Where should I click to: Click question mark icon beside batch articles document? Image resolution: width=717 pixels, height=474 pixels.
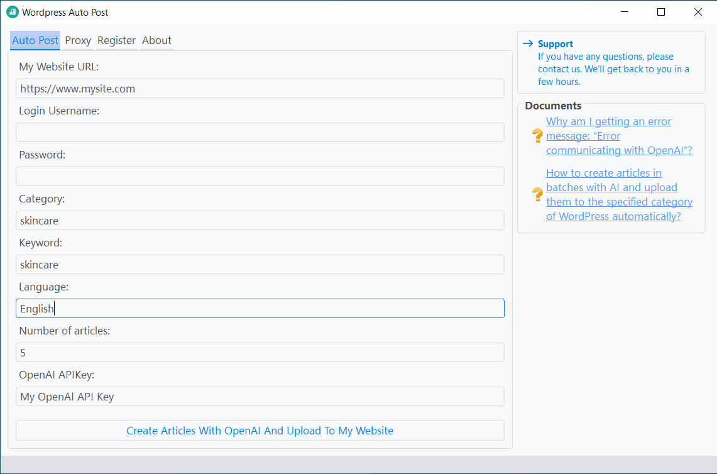coord(537,194)
